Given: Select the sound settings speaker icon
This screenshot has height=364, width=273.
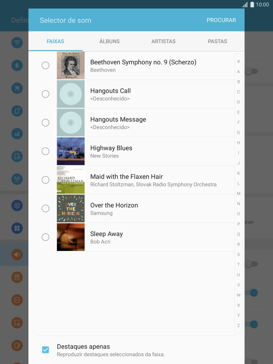Looking at the screenshot, I should click(17, 254).
